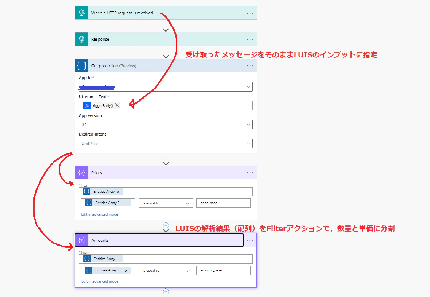
Task: Remove Entities Array token from Prices From field
Action: (x=118, y=192)
